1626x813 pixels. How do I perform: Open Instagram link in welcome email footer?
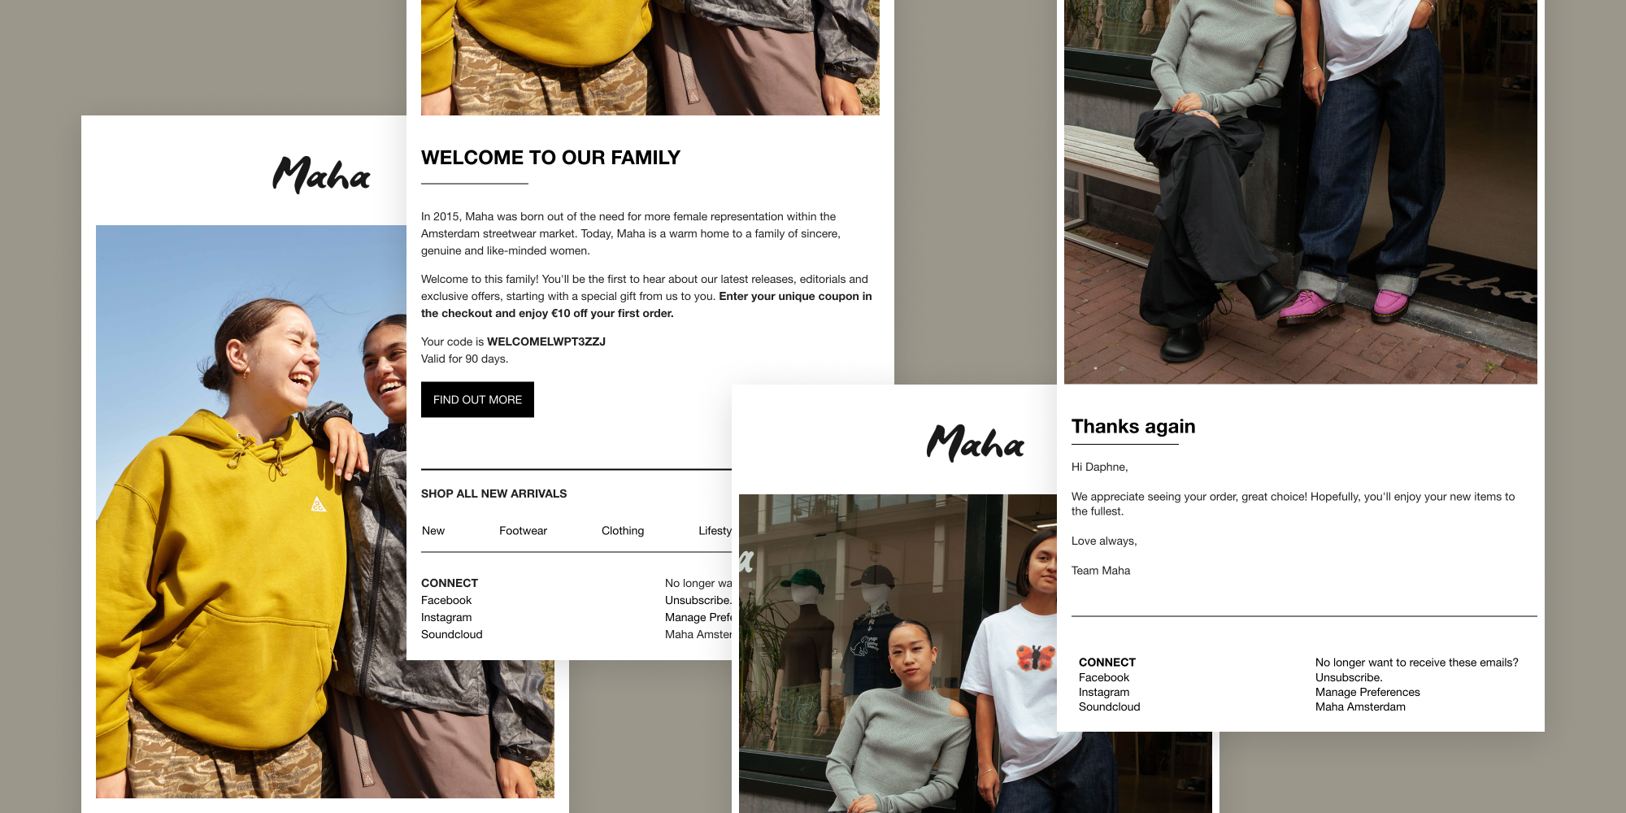pos(446,617)
